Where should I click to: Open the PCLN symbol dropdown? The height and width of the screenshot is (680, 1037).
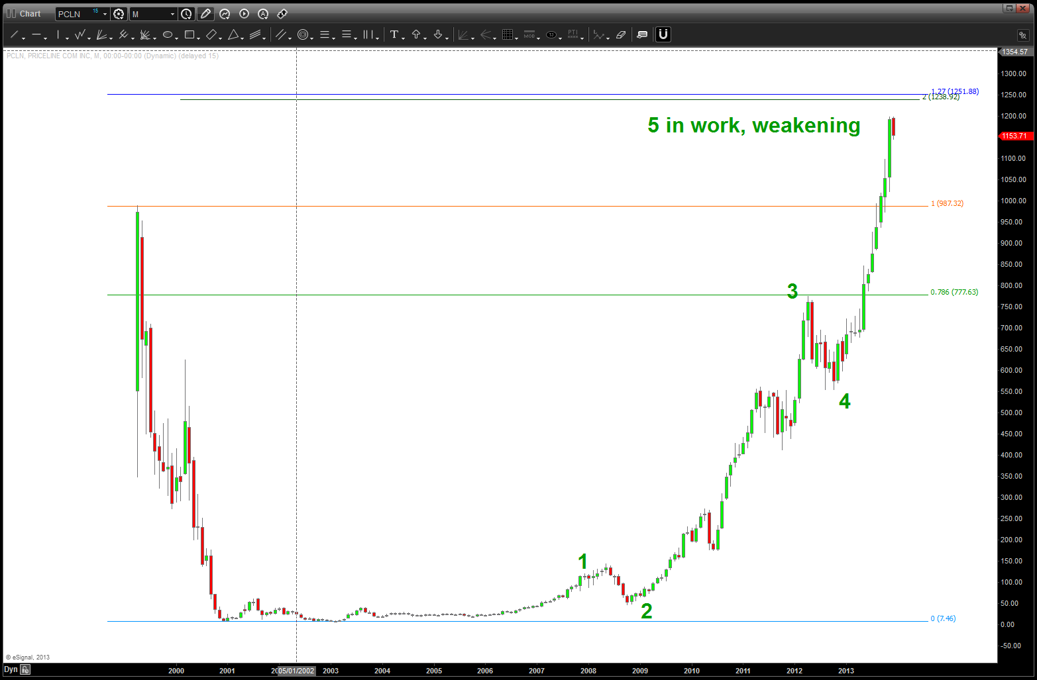click(105, 14)
